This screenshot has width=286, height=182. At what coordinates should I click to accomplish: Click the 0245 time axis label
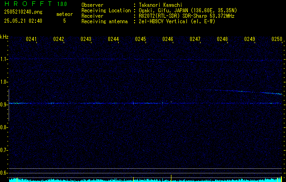[140, 39]
